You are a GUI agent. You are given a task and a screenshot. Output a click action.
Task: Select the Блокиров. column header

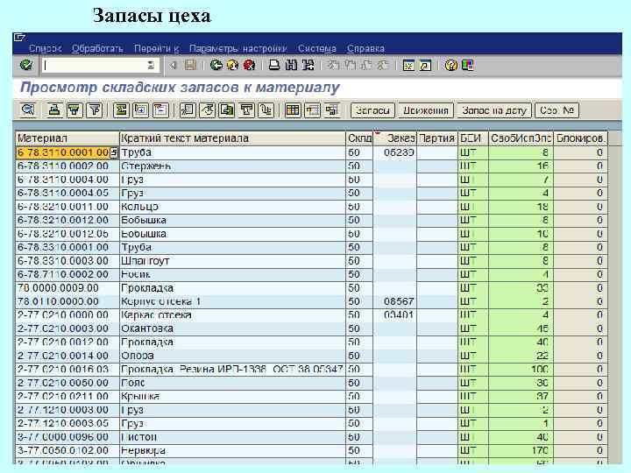[580, 138]
